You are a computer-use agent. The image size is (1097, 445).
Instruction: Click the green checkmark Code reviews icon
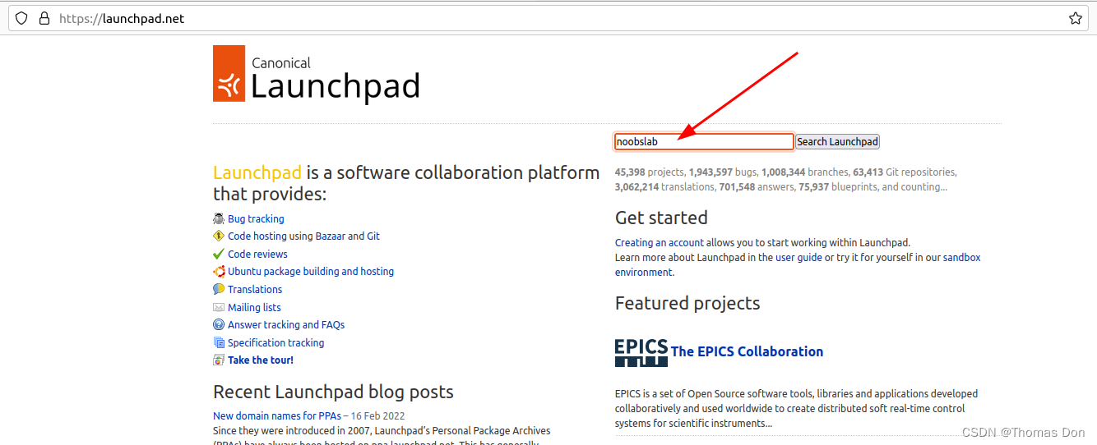point(219,254)
